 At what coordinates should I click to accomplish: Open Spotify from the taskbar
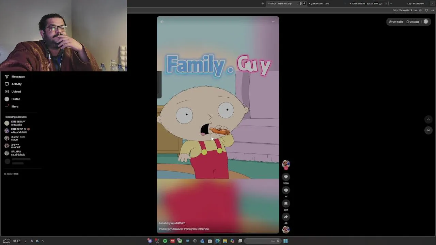point(165,241)
